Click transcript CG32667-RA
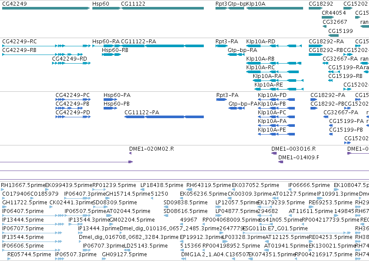Image resolution: width=369 pixels, height=261 pixels. coord(326,63)
